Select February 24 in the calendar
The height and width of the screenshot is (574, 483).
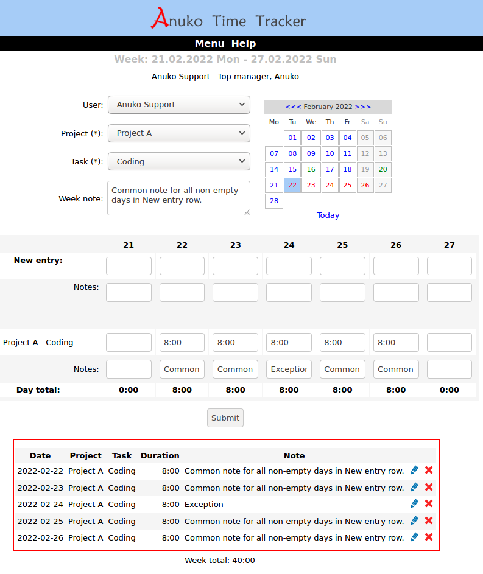pos(330,185)
